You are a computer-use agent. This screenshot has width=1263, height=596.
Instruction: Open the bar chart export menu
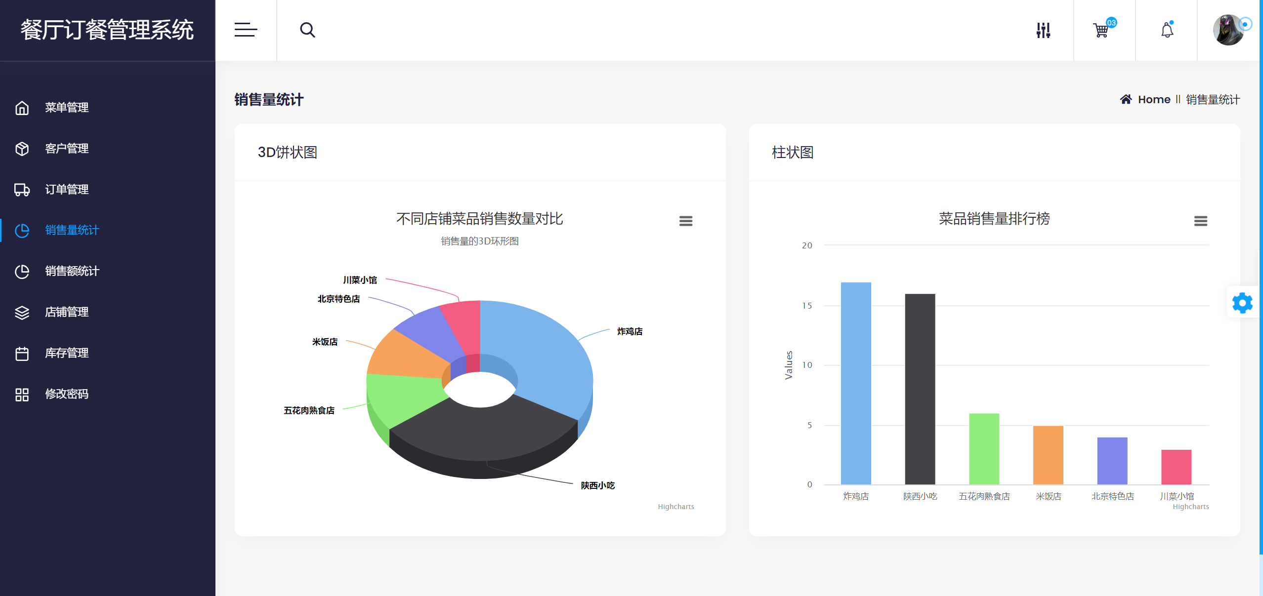[x=1200, y=221]
